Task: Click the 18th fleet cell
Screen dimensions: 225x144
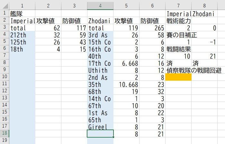Action: (x=22, y=49)
